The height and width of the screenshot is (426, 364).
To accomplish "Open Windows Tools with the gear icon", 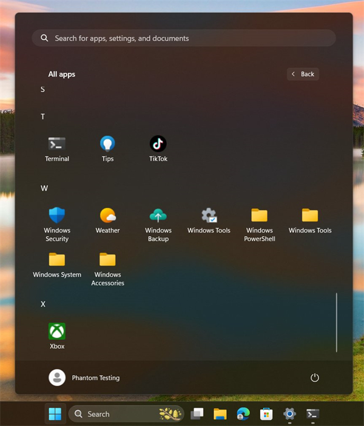I will click(x=209, y=221).
